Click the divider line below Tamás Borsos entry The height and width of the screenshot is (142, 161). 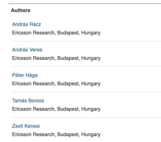[86, 117]
